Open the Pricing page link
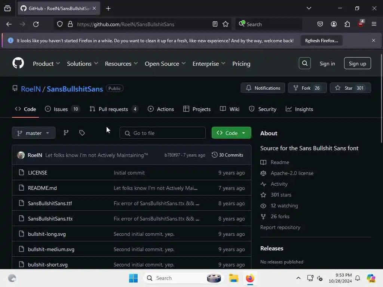The width and height of the screenshot is (383, 287). tap(241, 64)
